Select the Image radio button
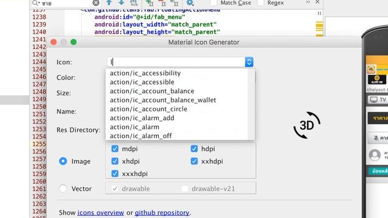The width and height of the screenshot is (388, 218). [x=63, y=161]
